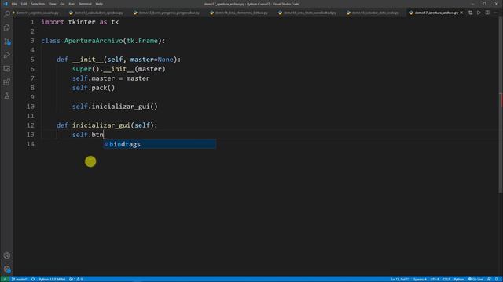The height and width of the screenshot is (282, 503).
Task: Switch to the demo12 calculadora tab
Action: 97,13
